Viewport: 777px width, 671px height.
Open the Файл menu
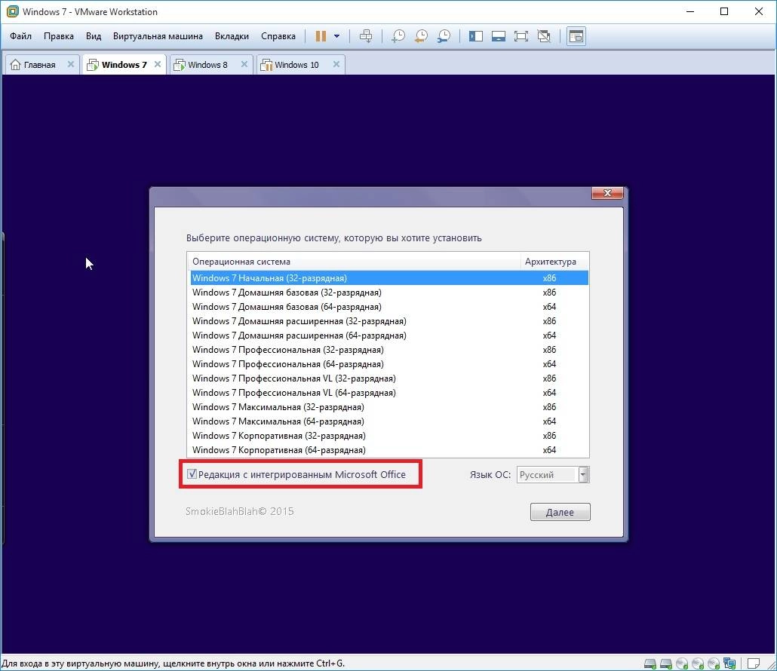click(20, 36)
